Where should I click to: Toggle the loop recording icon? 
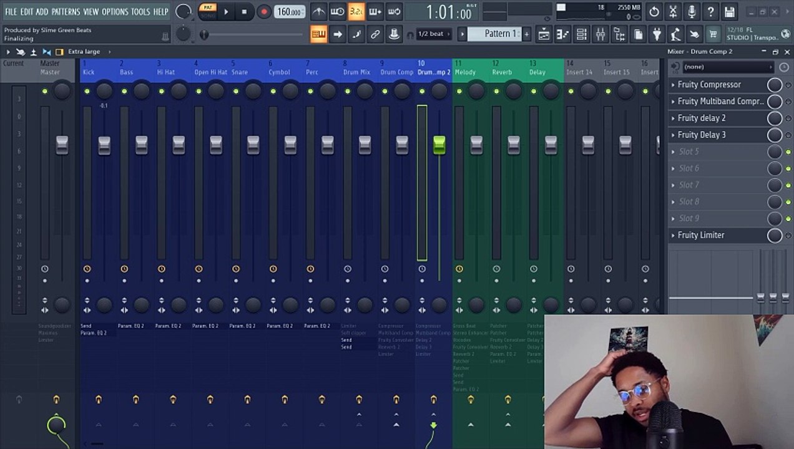tap(395, 11)
